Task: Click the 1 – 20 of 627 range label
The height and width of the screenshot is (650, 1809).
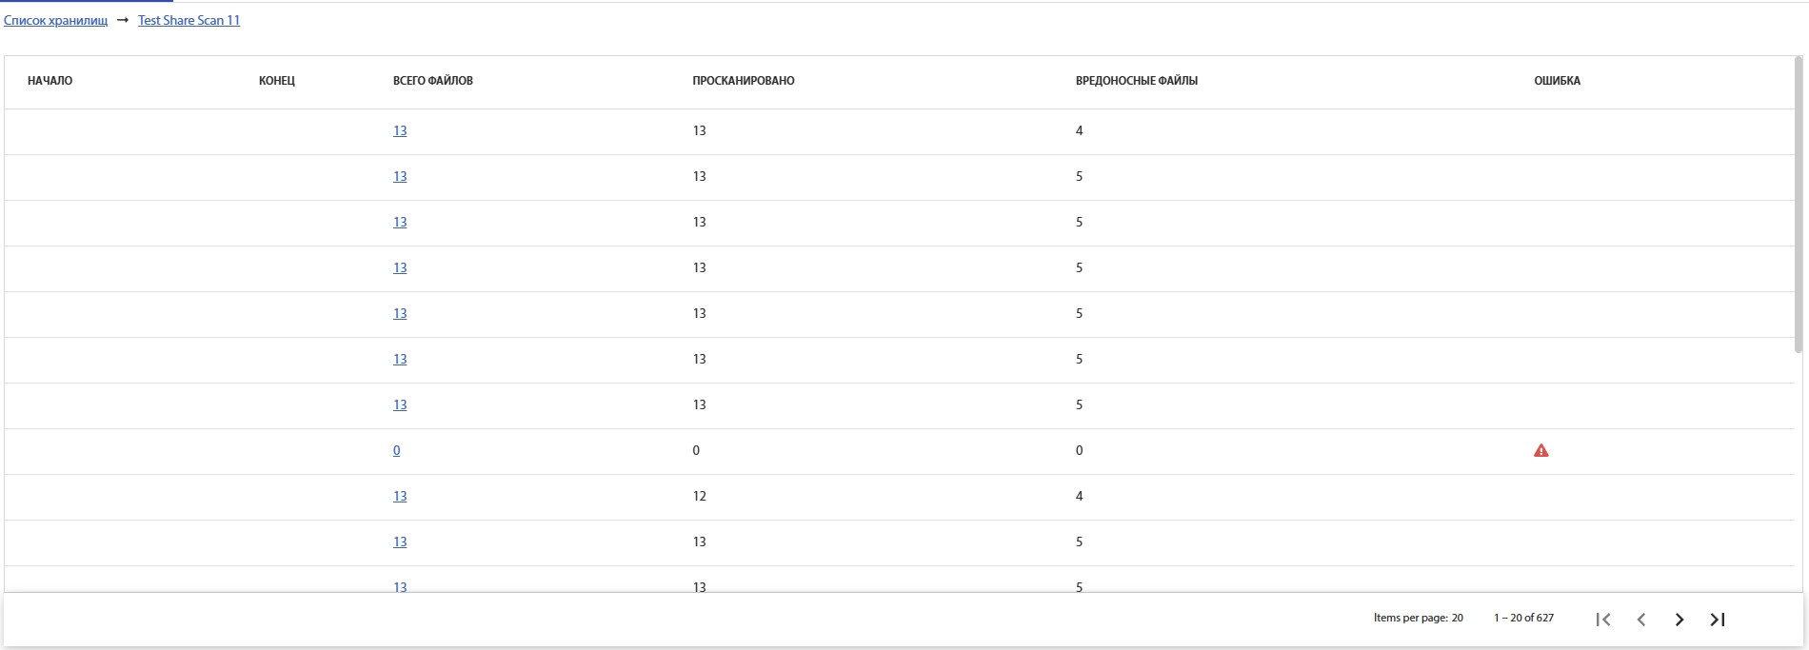Action: tap(1523, 618)
